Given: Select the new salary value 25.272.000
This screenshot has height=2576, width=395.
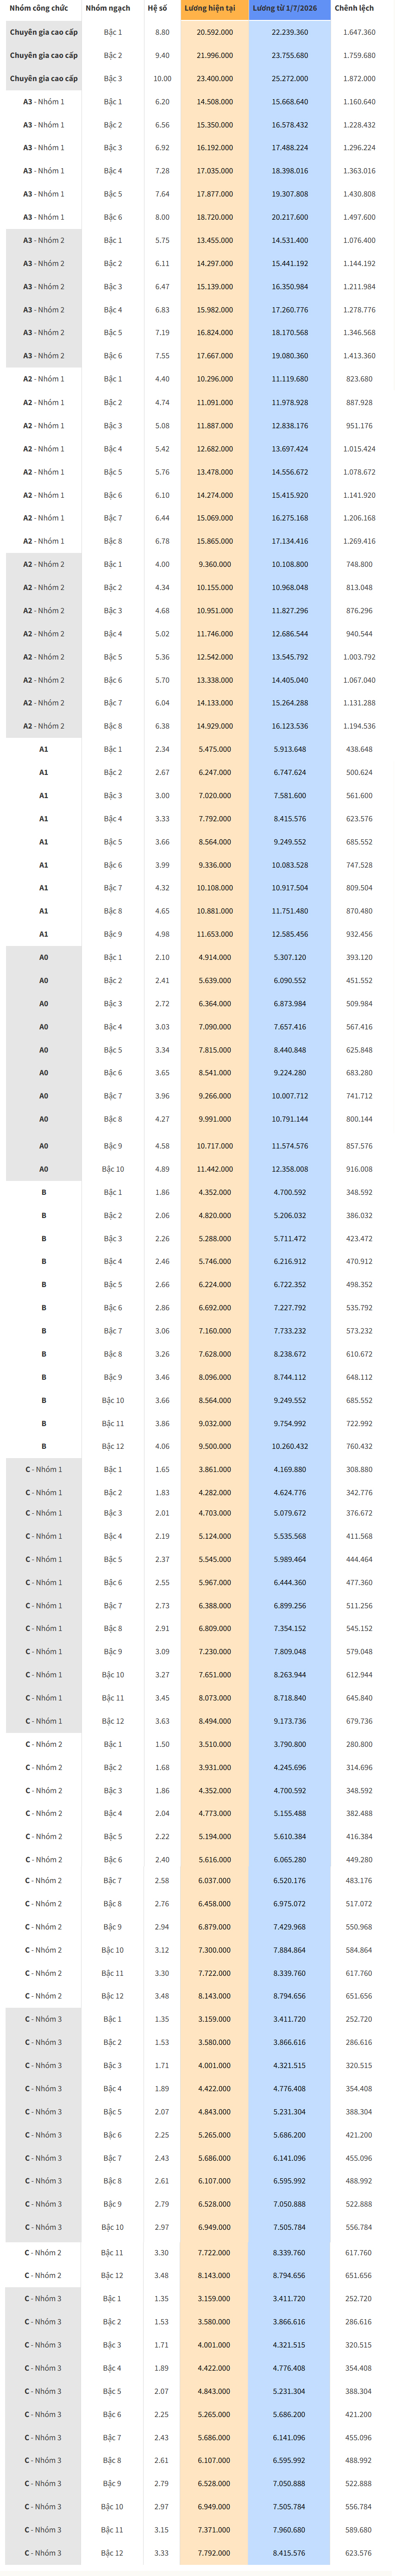Looking at the screenshot, I should pyautogui.click(x=290, y=78).
